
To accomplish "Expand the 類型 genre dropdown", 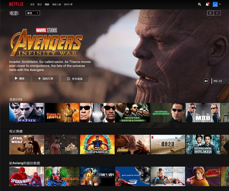I will (x=33, y=13).
